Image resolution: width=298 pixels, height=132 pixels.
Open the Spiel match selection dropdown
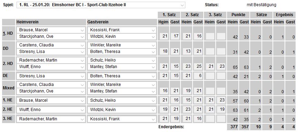101,5
